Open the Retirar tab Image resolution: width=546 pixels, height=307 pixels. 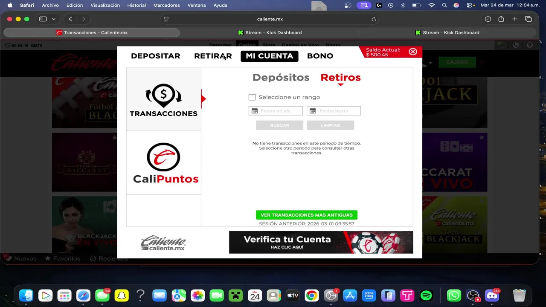click(213, 56)
